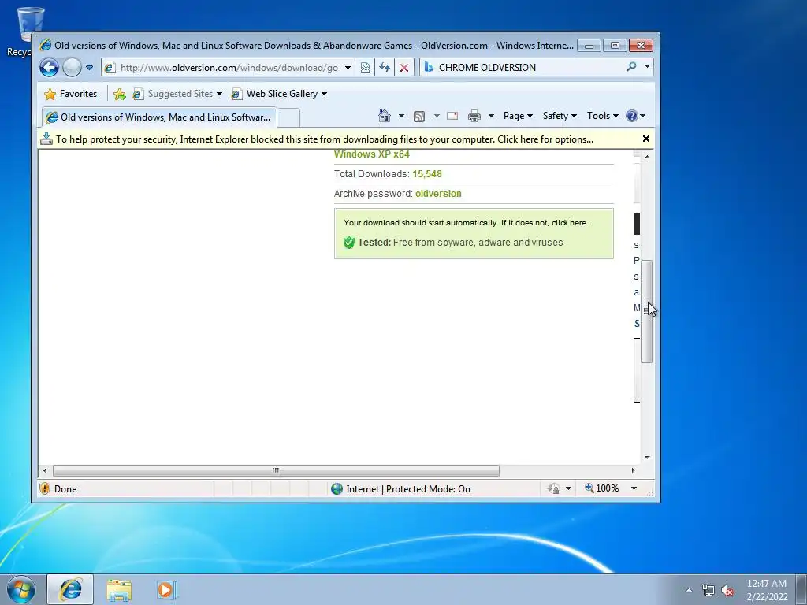Show hidden system tray icons
807x605 pixels.
[x=689, y=590]
